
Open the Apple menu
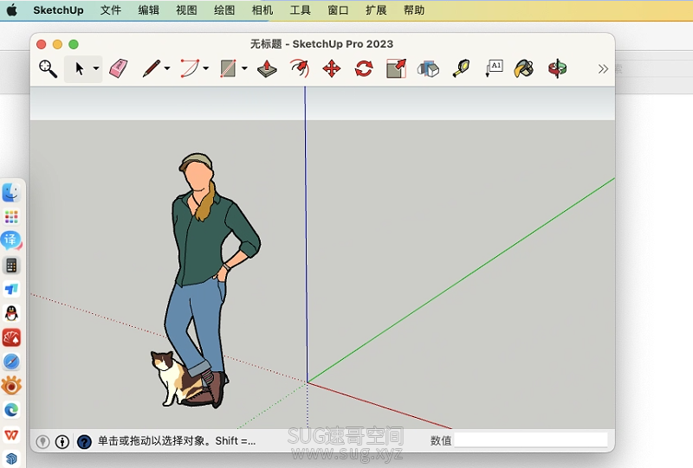click(12, 10)
